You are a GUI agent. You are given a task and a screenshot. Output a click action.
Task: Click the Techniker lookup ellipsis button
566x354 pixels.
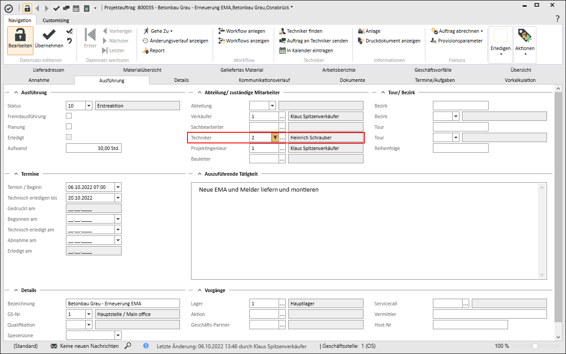point(282,138)
